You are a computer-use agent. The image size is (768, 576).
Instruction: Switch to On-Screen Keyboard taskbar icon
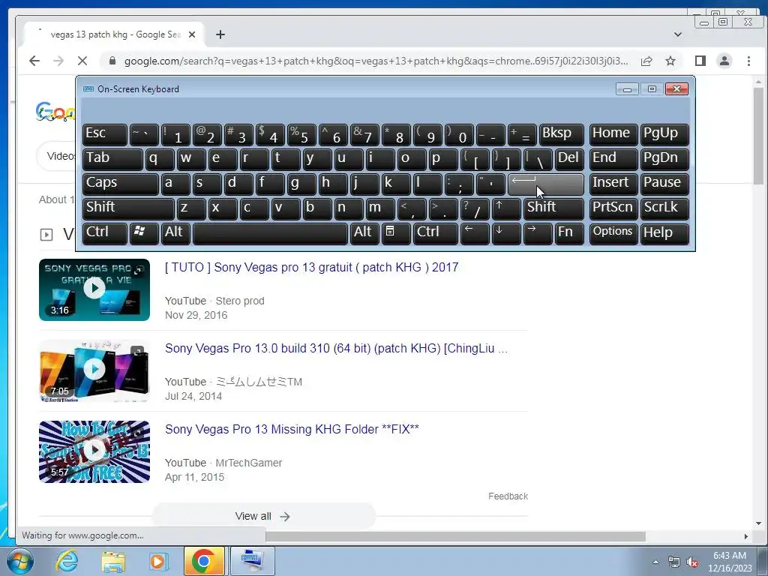pyautogui.click(x=252, y=561)
